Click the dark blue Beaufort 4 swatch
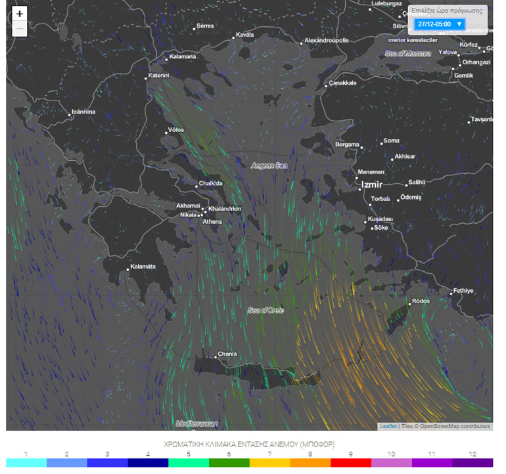Image resolution: width=506 pixels, height=474 pixels. (x=148, y=463)
